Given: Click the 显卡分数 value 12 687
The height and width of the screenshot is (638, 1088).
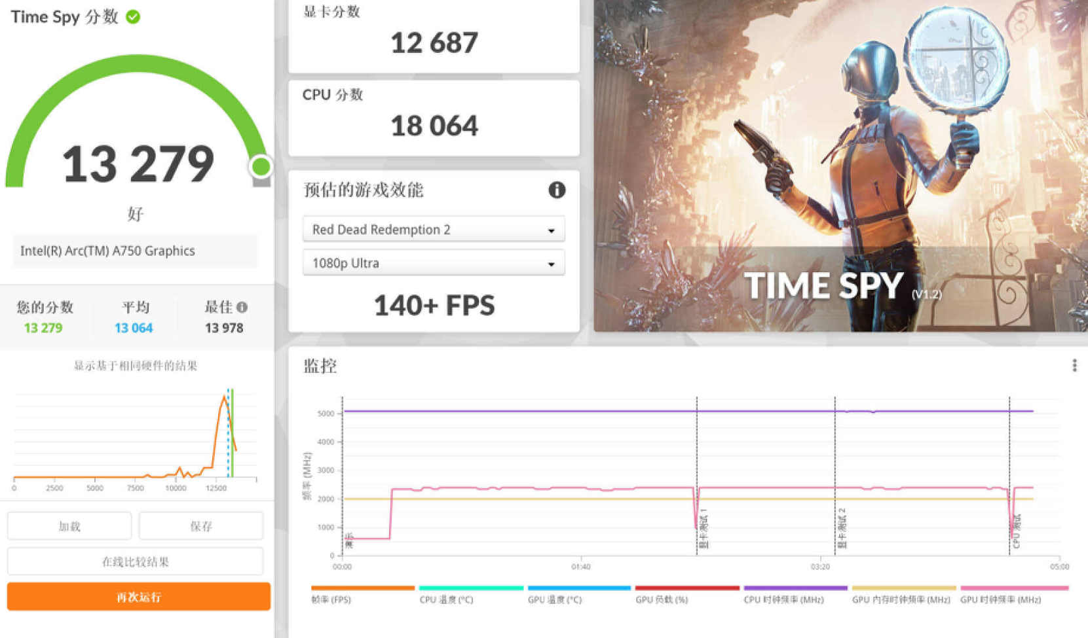Looking at the screenshot, I should 434,43.
